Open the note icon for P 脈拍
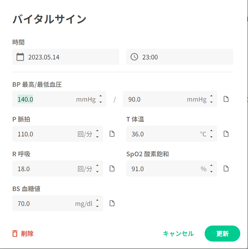The height and width of the screenshot is (249, 248). 112,134
